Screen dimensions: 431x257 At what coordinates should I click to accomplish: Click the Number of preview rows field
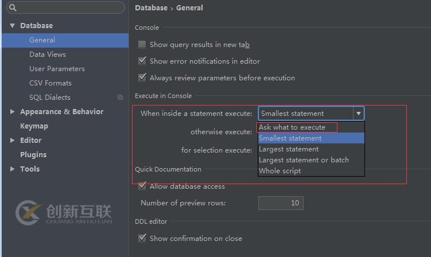(x=280, y=203)
